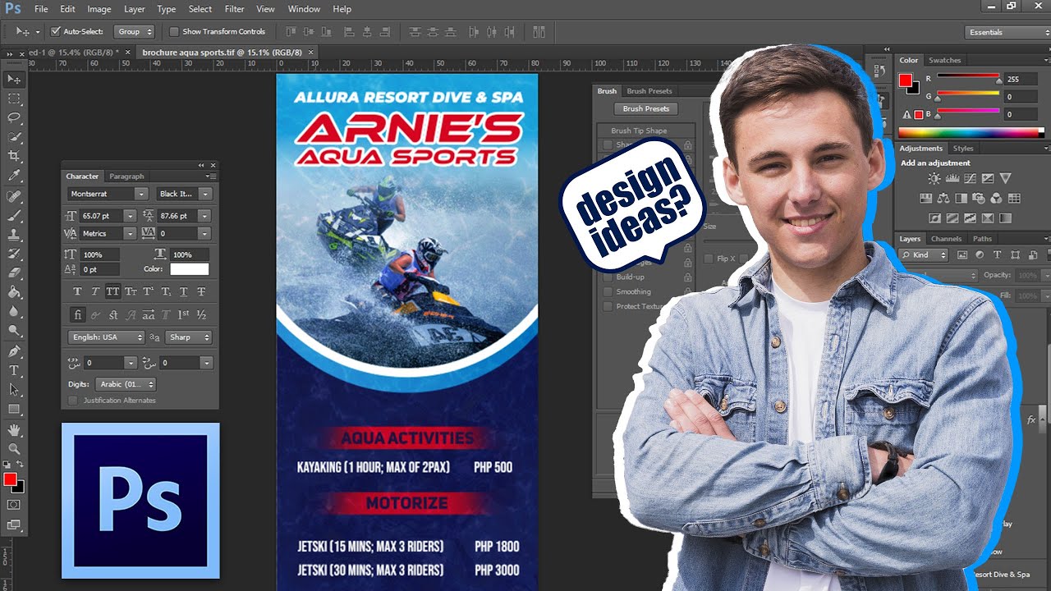The width and height of the screenshot is (1051, 591).
Task: Open the Image menu
Action: [99, 9]
